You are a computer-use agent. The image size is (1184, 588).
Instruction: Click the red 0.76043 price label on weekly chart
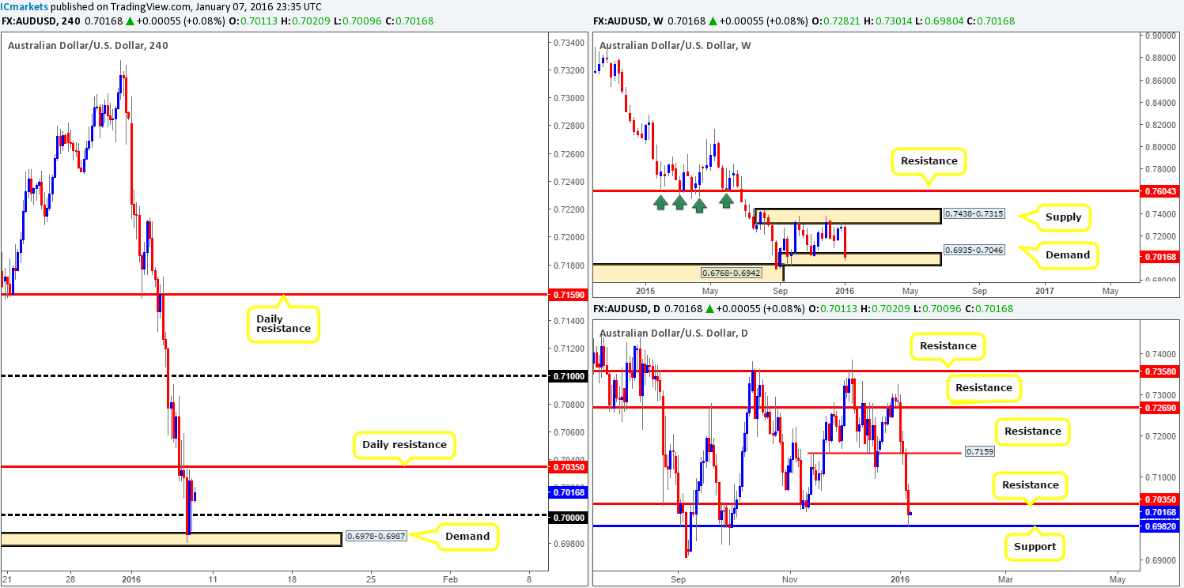click(x=1160, y=191)
